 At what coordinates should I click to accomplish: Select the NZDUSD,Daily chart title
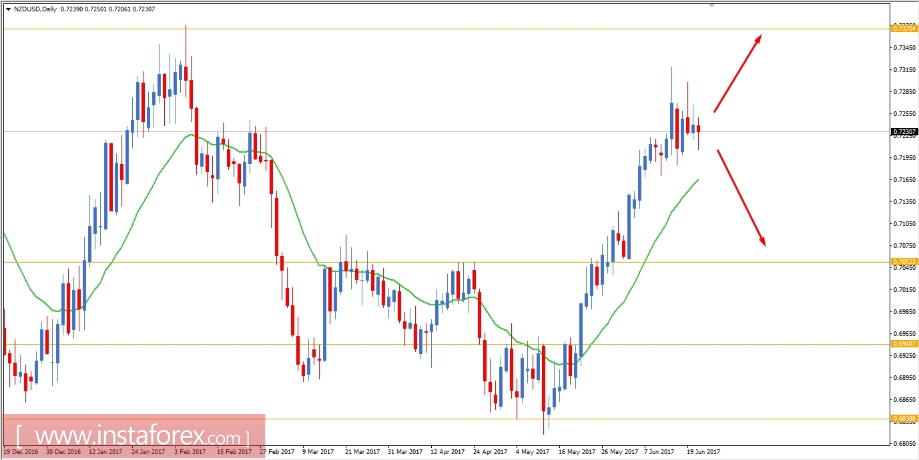click(x=37, y=9)
